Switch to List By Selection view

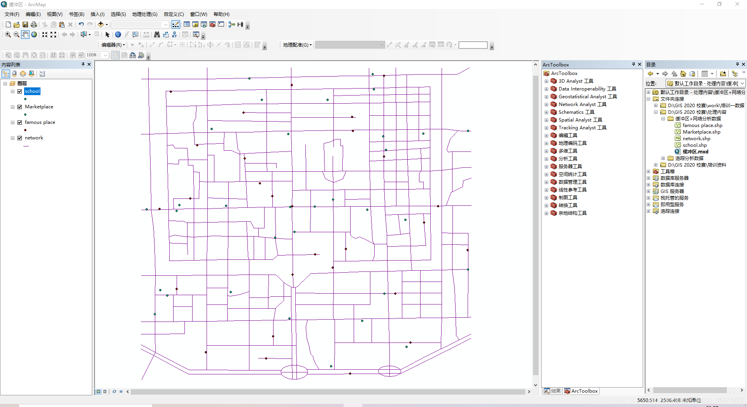pos(32,74)
